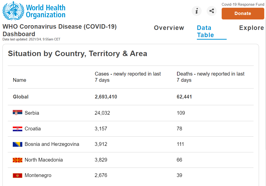This screenshot has width=266, height=186.
Task: Click North Macedonia cases value 3,829
Action: pyautogui.click(x=101, y=160)
